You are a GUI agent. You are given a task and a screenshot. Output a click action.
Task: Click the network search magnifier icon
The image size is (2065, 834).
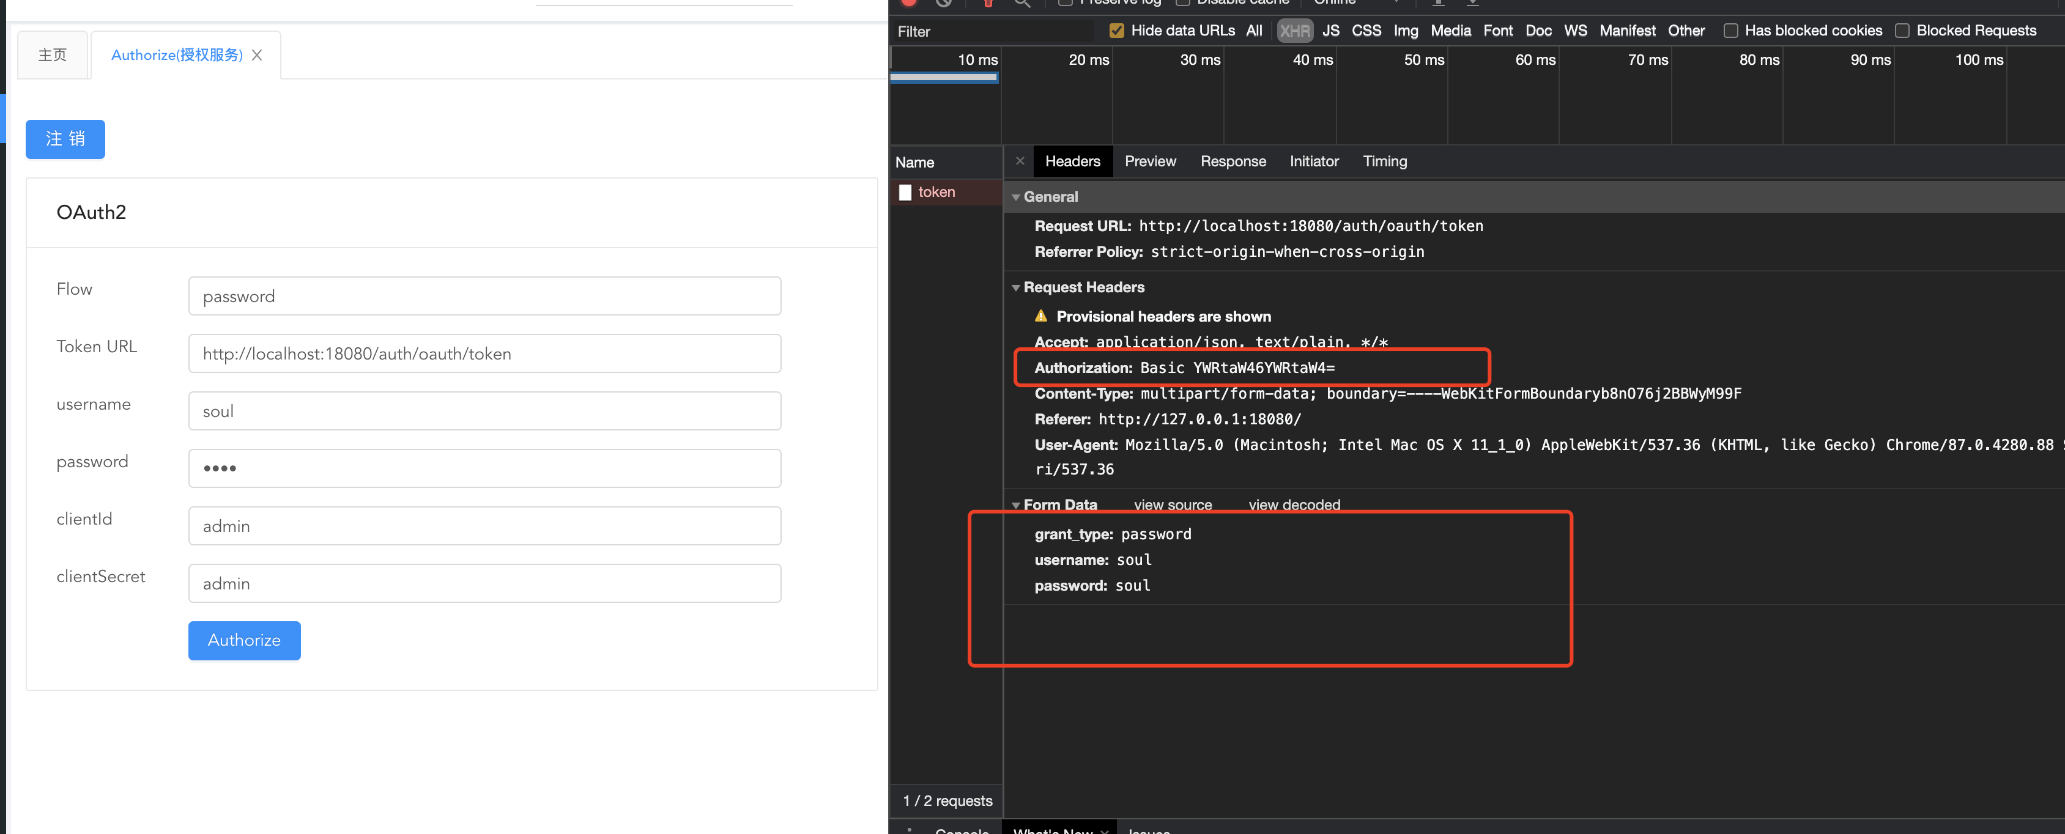click(x=1022, y=3)
